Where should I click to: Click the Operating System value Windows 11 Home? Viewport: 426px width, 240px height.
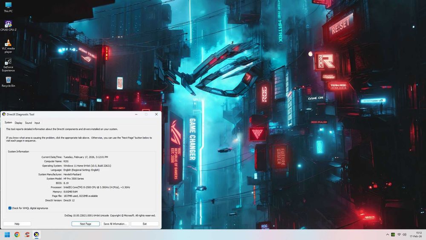pos(87,165)
